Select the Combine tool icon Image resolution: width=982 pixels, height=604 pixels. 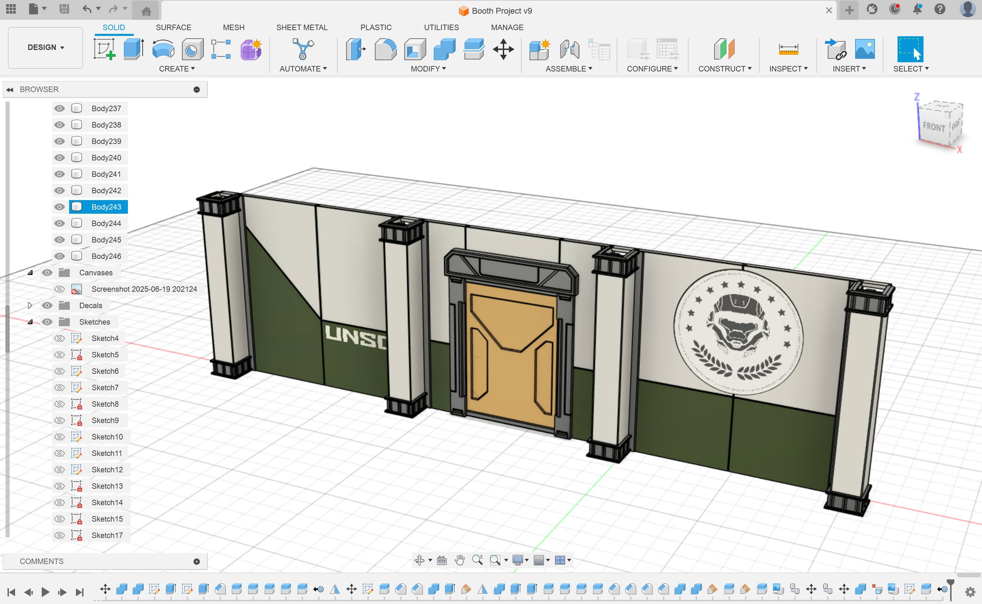[444, 49]
